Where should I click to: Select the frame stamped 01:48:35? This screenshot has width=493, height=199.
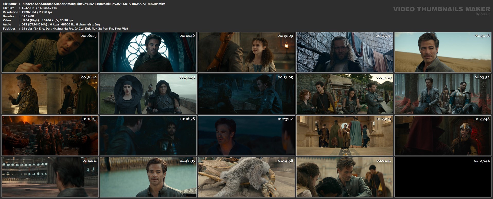pos(148,177)
